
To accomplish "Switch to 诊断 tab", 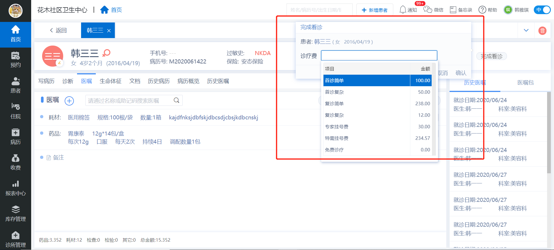I will point(68,81).
